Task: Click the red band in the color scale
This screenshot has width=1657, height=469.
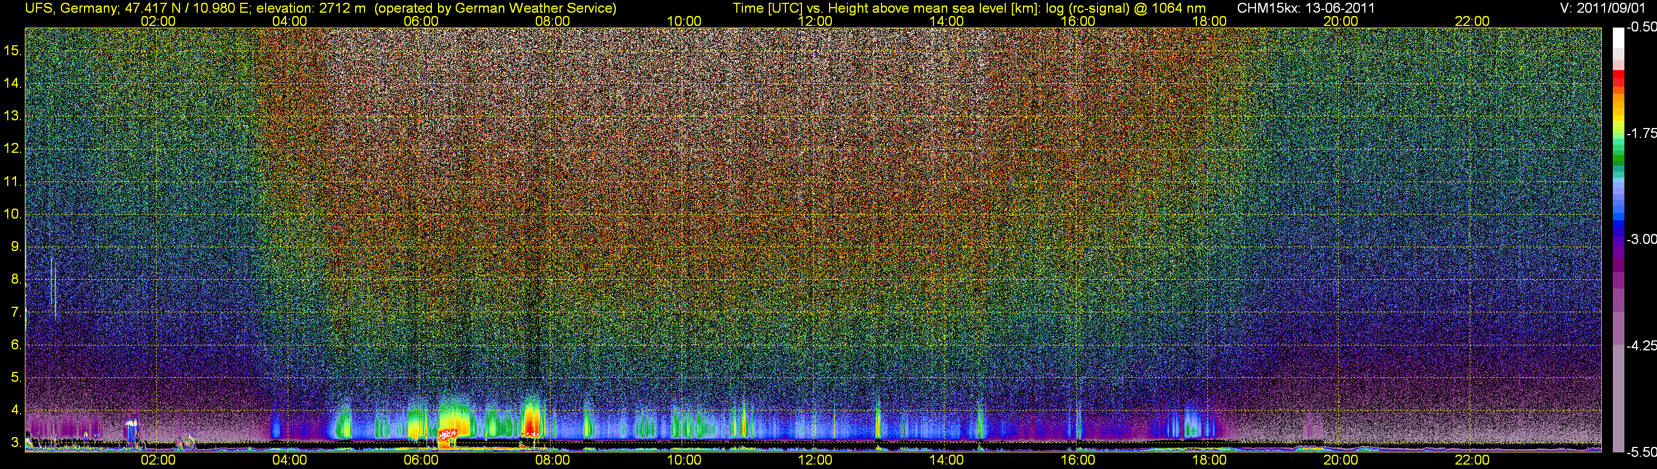Action: 1618,79
